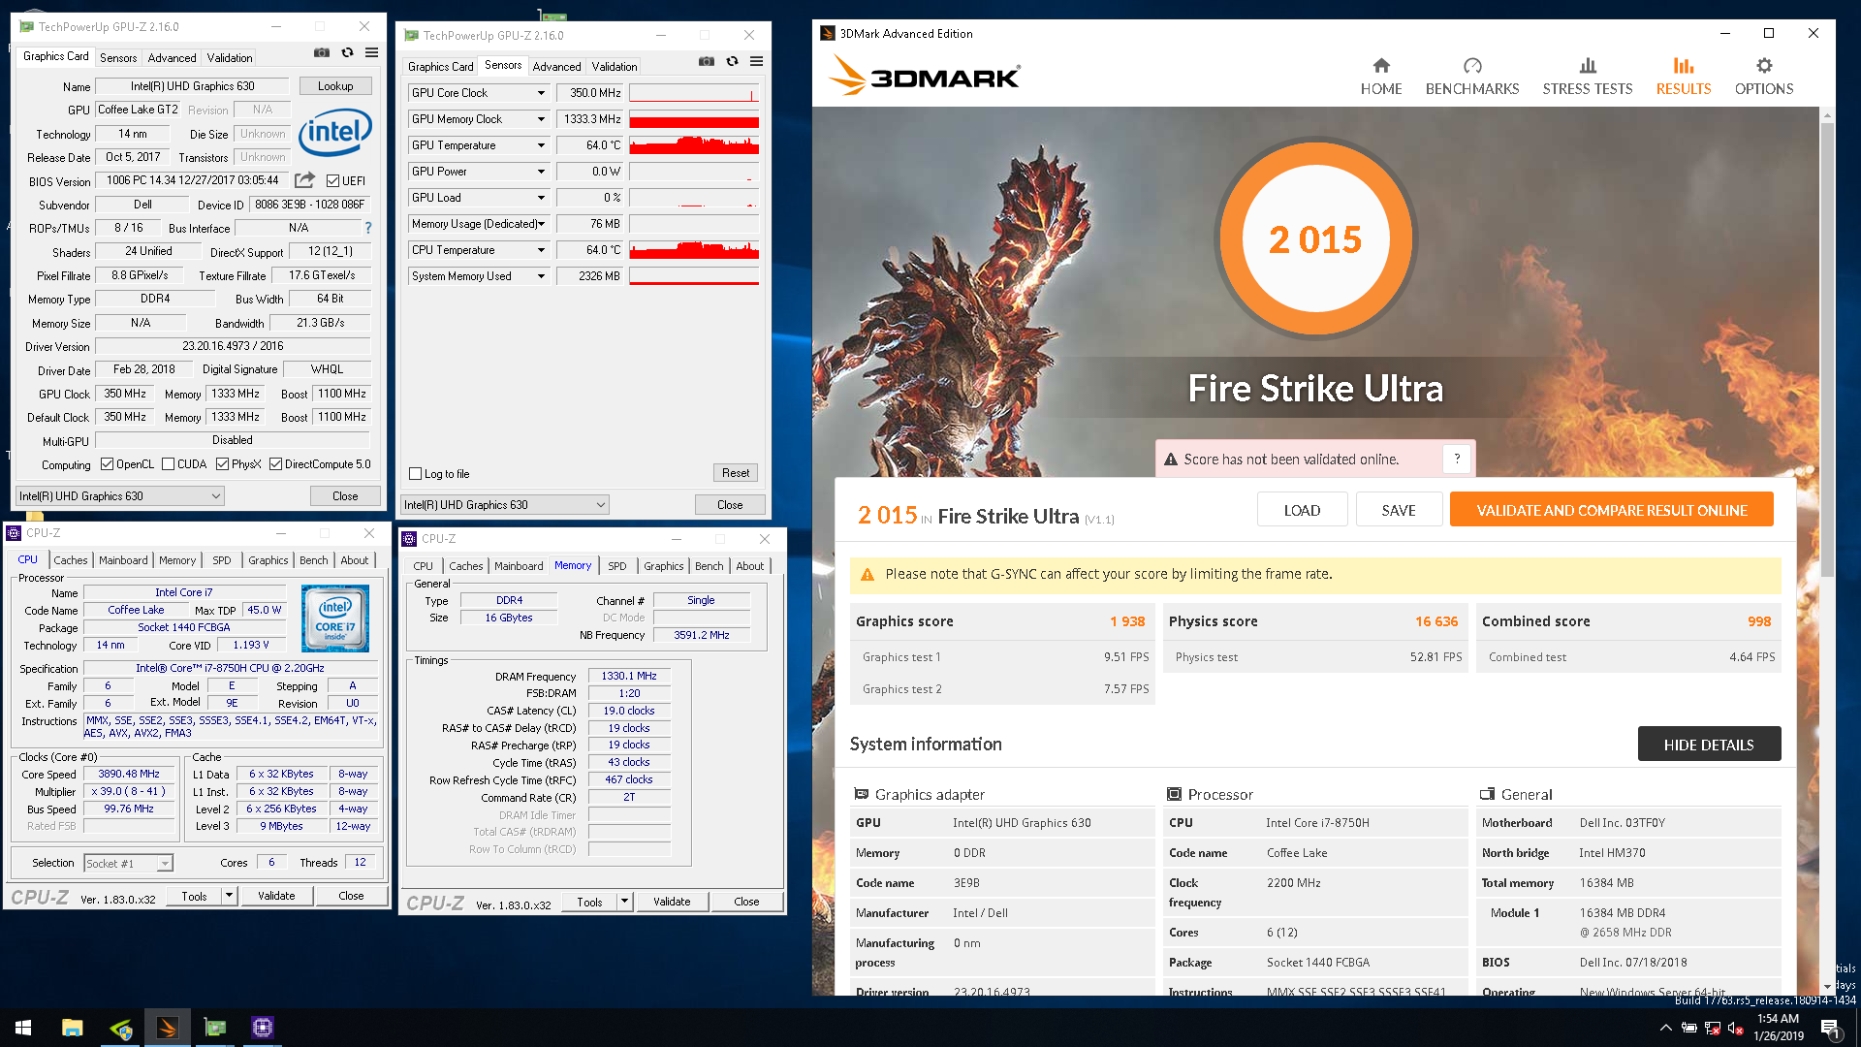Open 3DMark Options gear
1861x1047 pixels.
tap(1764, 77)
